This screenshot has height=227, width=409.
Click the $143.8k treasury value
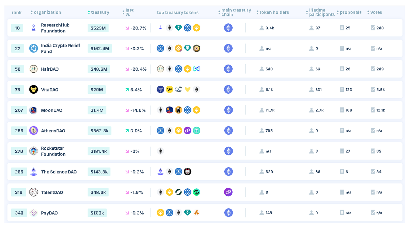point(99,172)
